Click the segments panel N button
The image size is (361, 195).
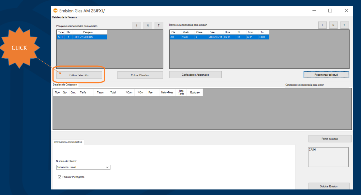pyautogui.click(x=333, y=25)
